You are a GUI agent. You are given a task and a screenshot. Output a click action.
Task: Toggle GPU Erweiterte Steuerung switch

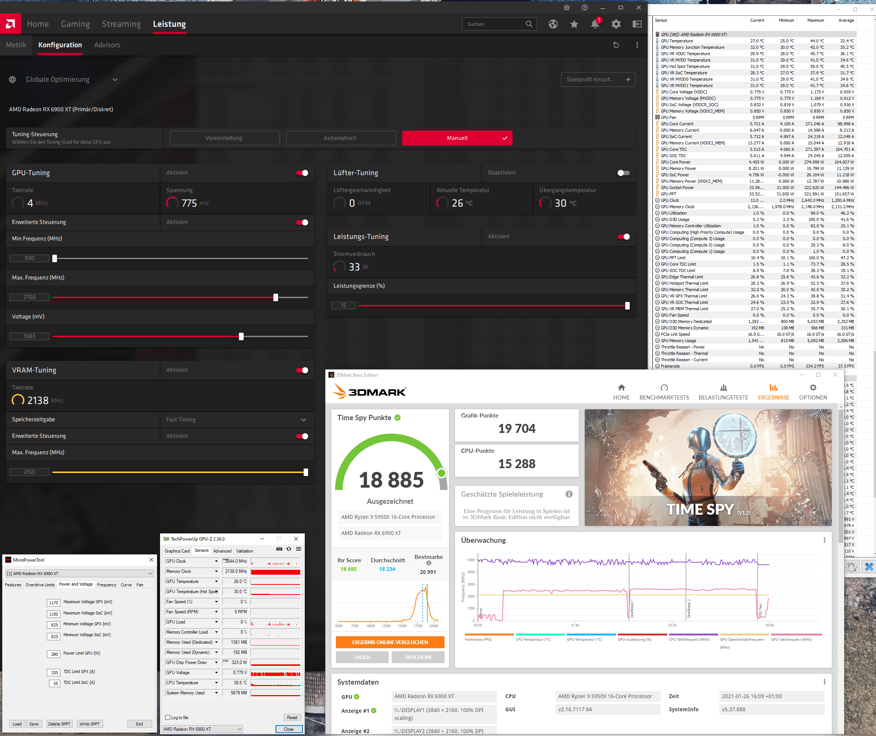click(x=302, y=222)
